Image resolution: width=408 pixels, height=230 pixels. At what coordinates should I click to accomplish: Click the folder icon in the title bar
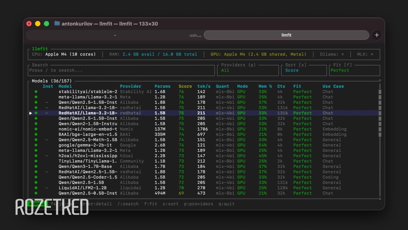[x=57, y=24]
